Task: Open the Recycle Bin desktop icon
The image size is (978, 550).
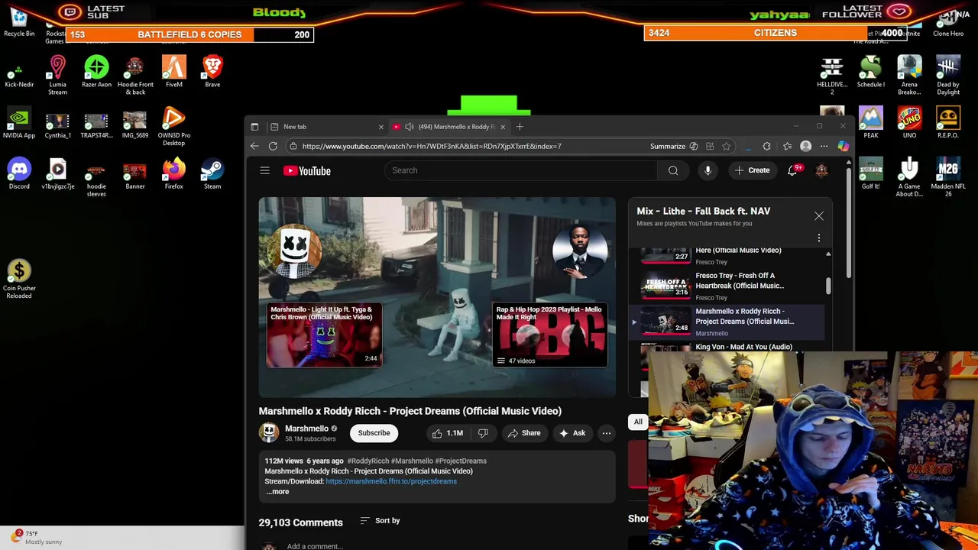Action: 19,22
